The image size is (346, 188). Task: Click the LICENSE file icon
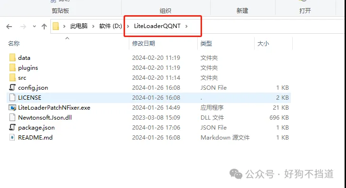tap(12, 97)
